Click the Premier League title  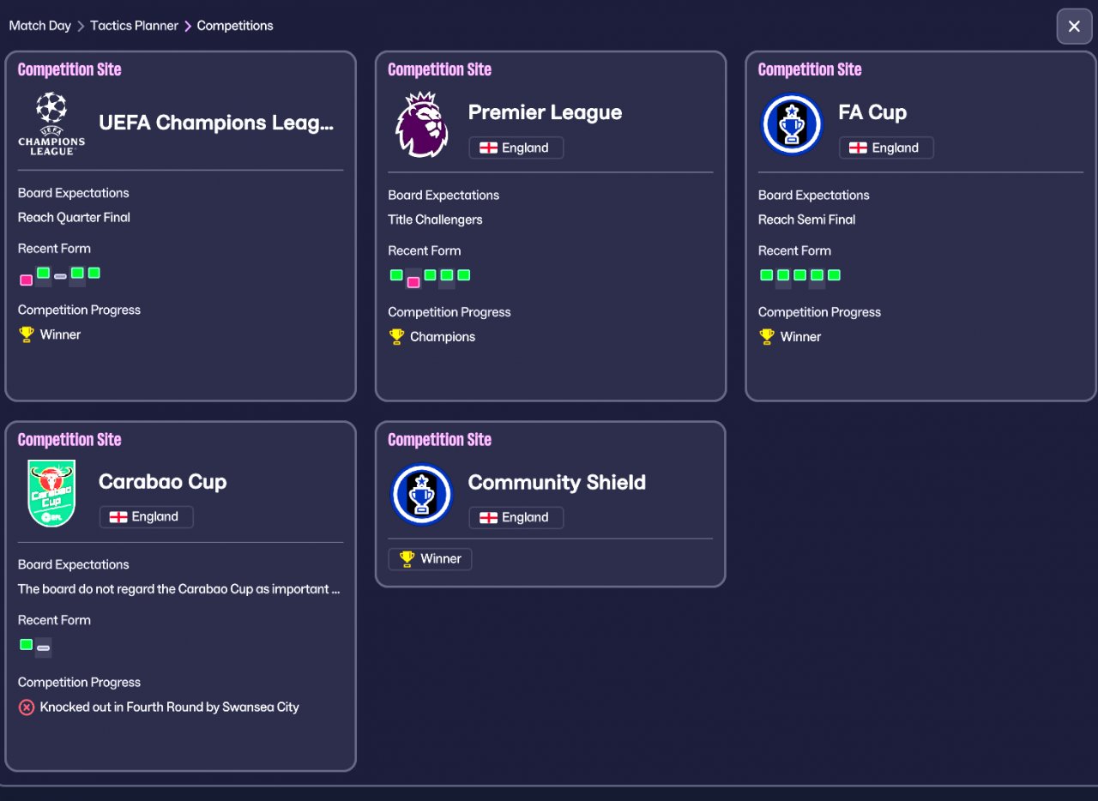pos(545,112)
